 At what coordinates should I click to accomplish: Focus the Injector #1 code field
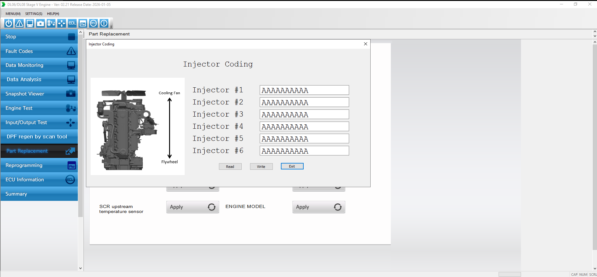[x=304, y=90]
